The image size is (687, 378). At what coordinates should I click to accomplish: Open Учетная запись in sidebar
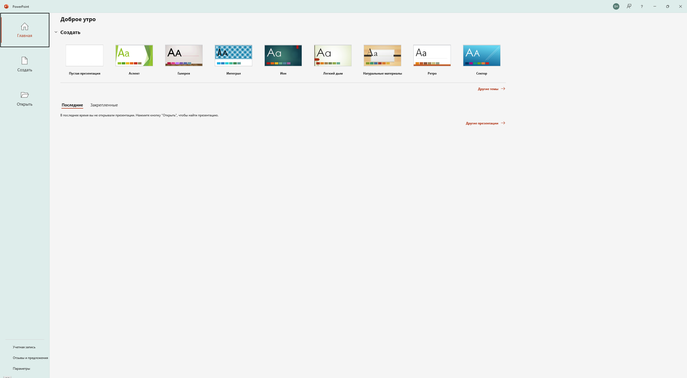point(24,347)
